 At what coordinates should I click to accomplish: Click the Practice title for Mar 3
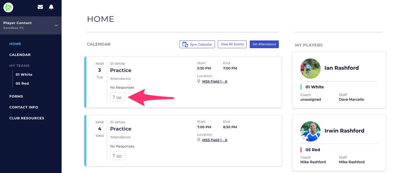(x=121, y=70)
